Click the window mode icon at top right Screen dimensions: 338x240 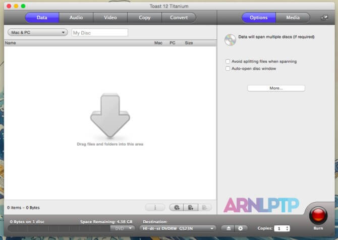click(324, 18)
